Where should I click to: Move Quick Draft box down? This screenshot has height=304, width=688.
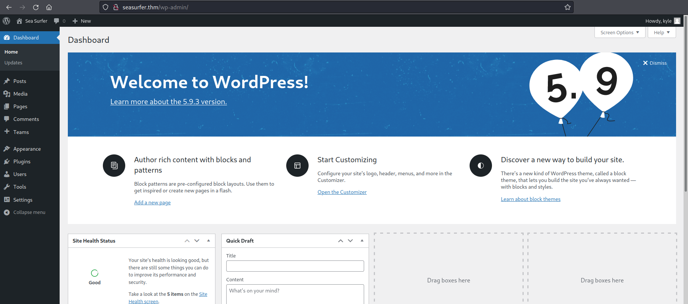[350, 241]
